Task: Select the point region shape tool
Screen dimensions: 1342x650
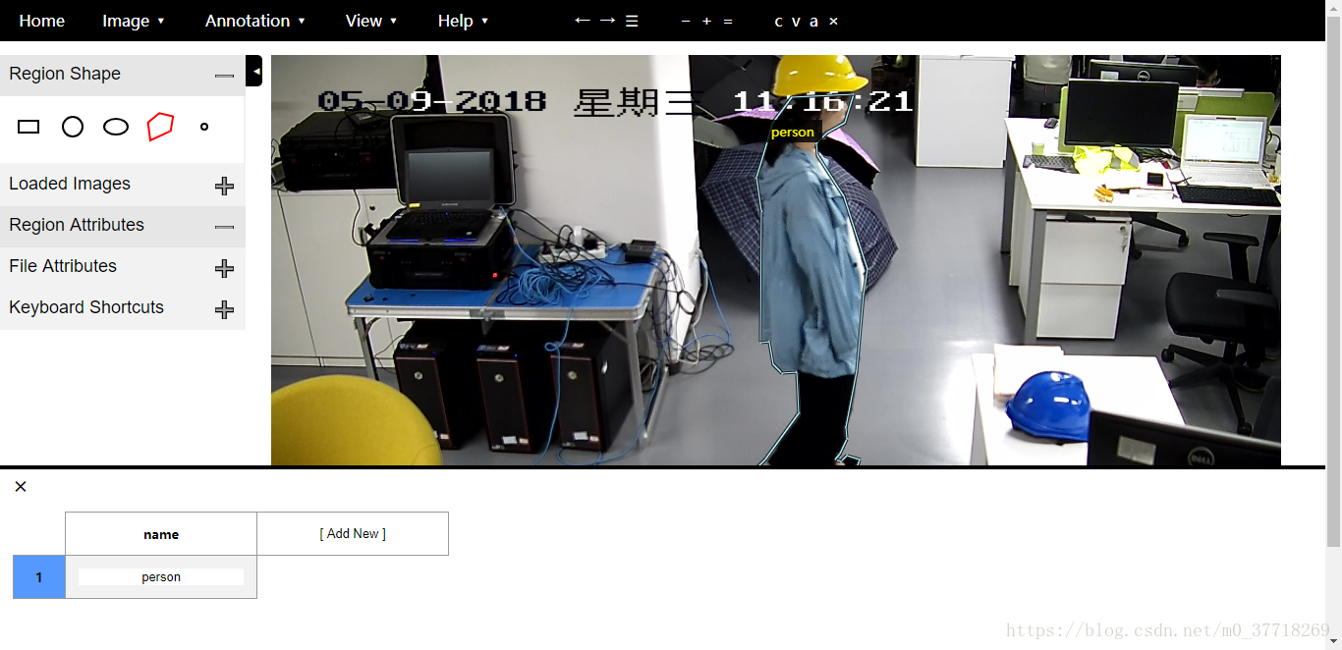Action: click(204, 127)
